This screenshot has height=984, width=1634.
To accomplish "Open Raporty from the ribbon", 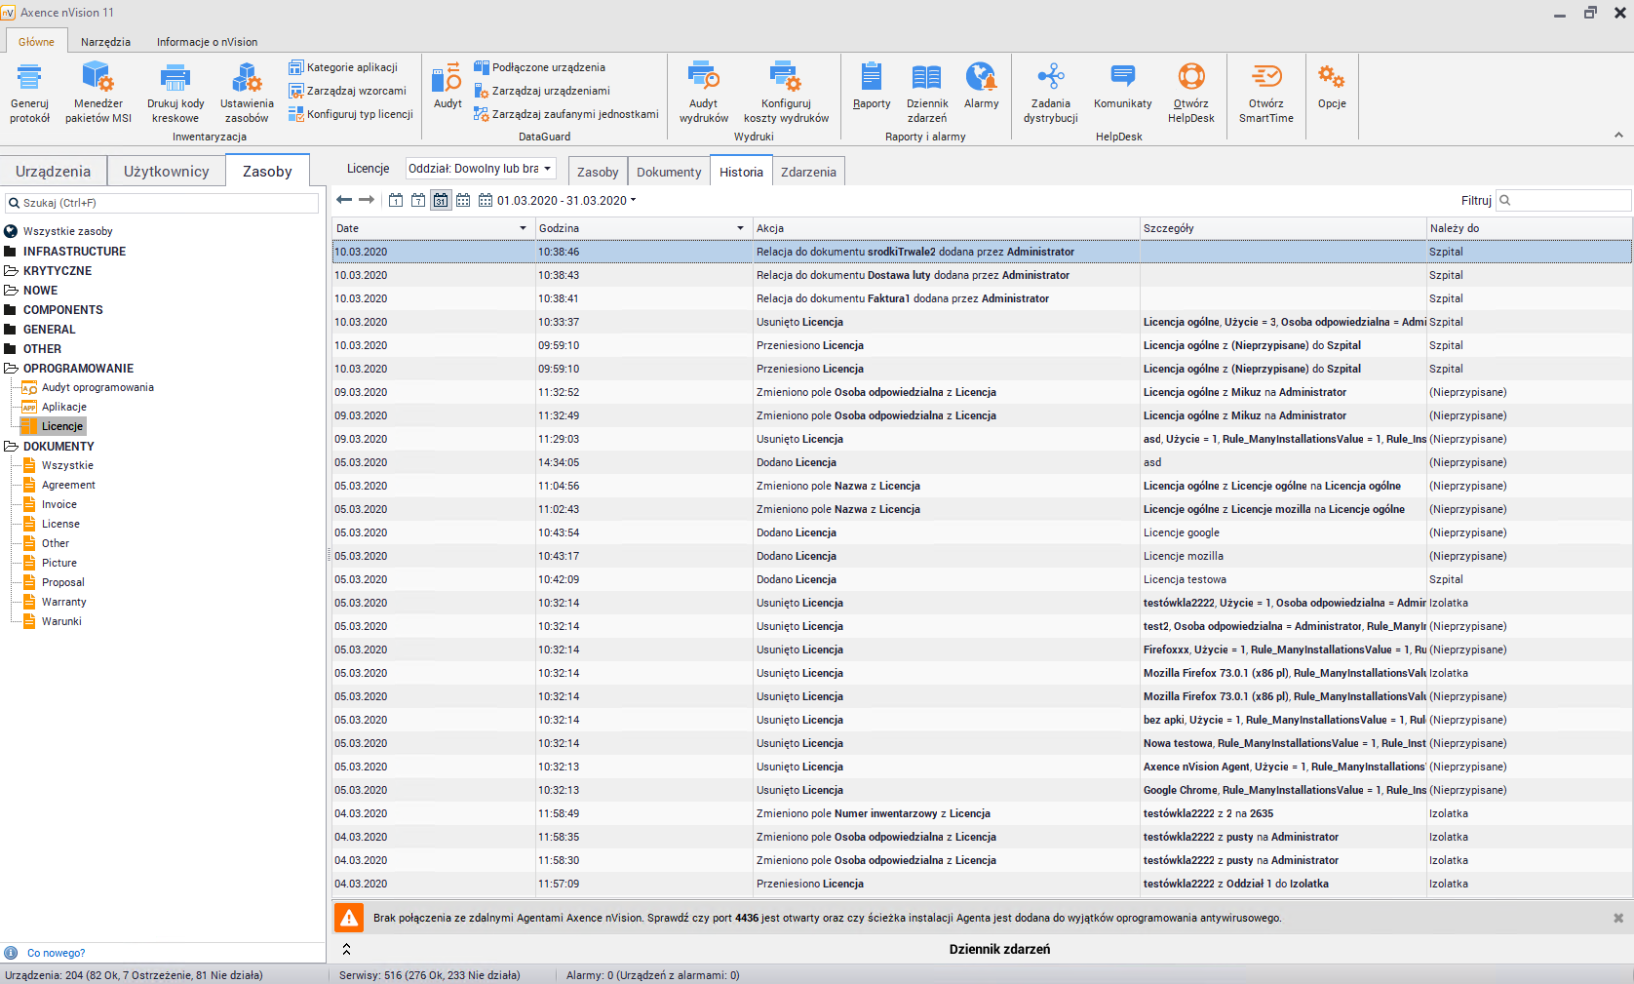I will (x=872, y=78).
